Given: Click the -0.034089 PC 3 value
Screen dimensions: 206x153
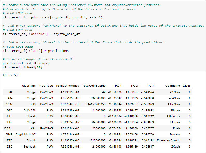Looking at the screenshot, I should click(147, 122).
